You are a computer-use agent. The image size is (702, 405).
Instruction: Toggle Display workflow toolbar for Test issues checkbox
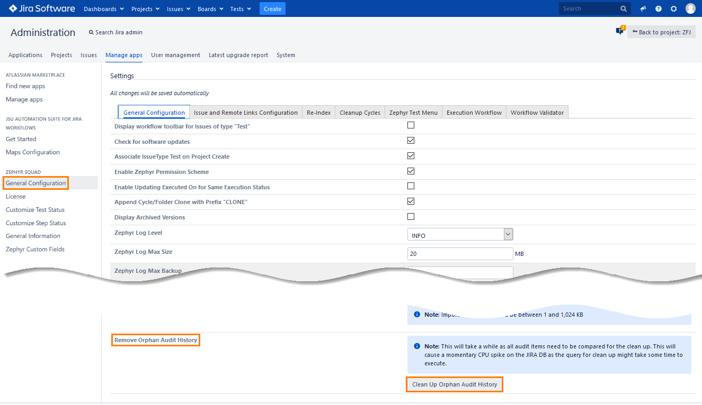point(411,125)
